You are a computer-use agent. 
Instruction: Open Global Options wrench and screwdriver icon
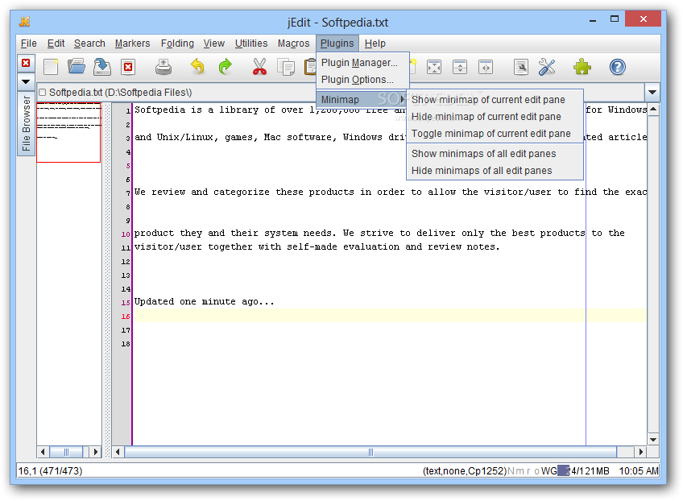tap(547, 67)
